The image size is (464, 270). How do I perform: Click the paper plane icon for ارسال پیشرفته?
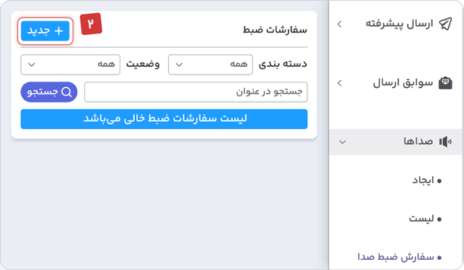(445, 24)
